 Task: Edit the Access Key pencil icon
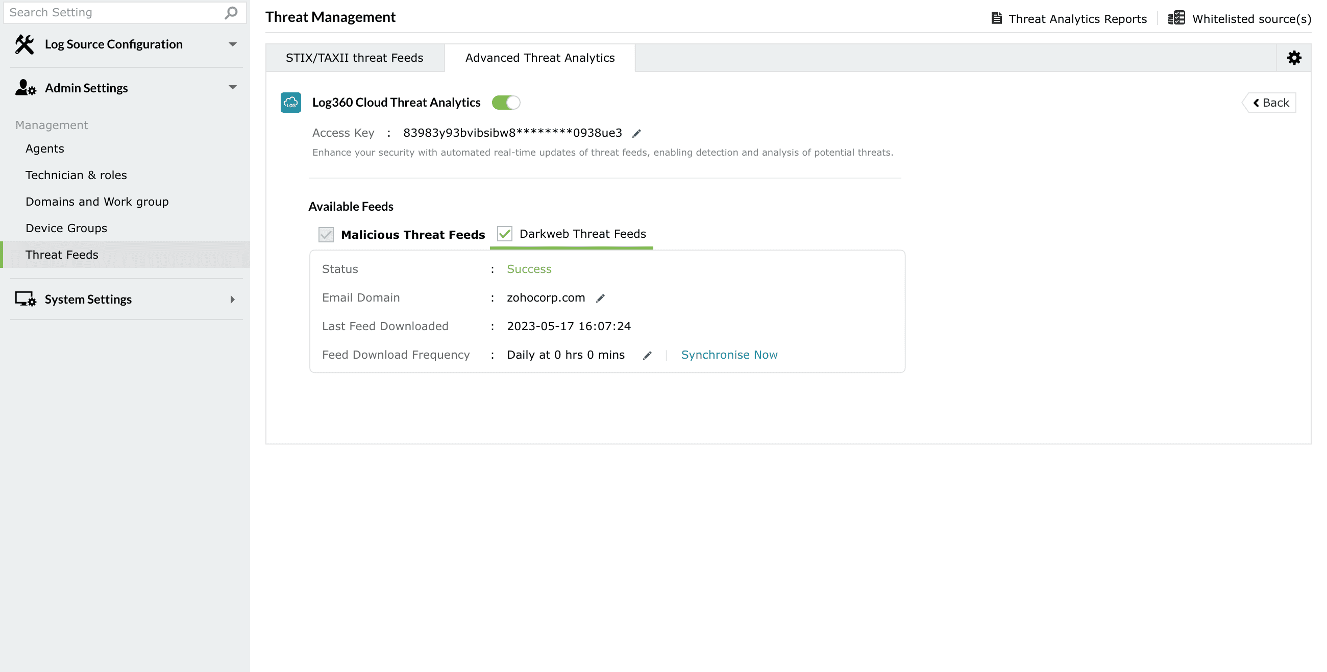[637, 134]
